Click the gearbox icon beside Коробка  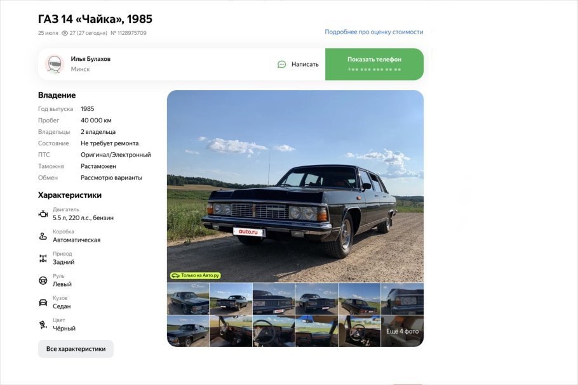43,237
